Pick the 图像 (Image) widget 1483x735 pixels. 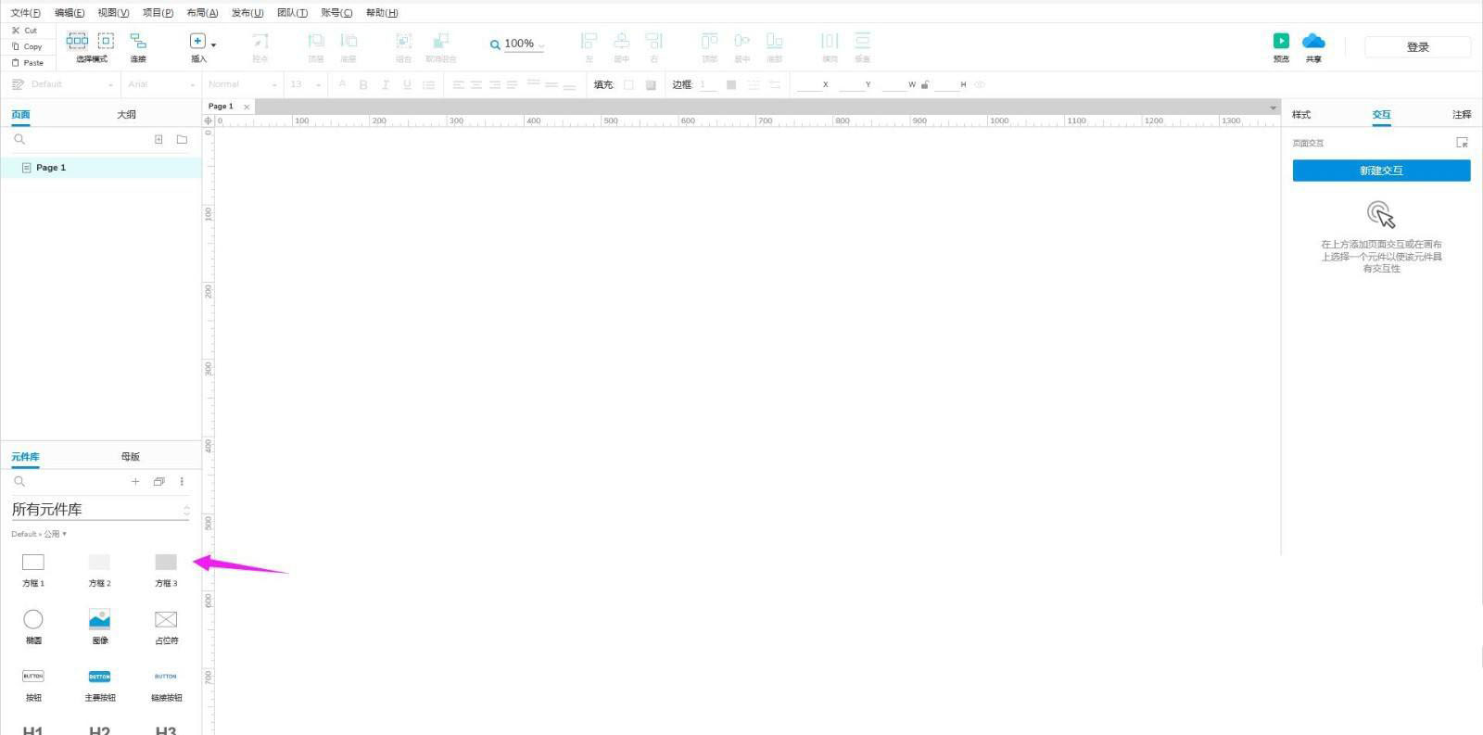99,619
